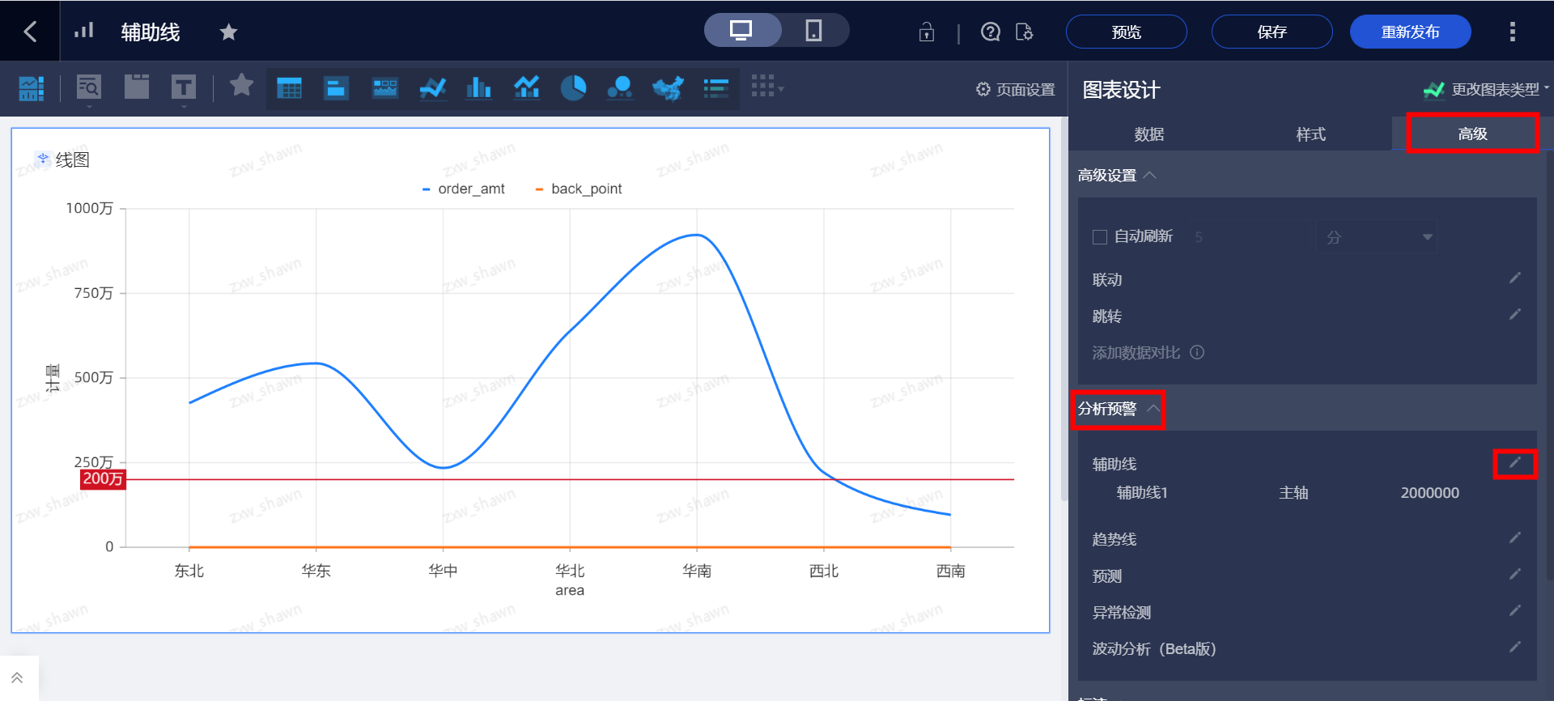Switch to desktop layout view
The height and width of the screenshot is (701, 1554).
point(741,31)
